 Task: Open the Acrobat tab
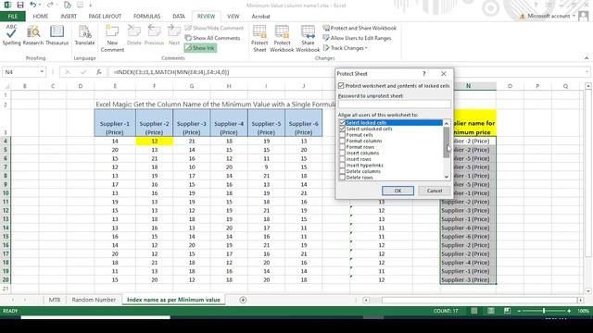(x=260, y=17)
